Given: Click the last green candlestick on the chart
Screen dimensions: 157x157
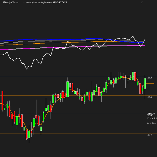Looking at the screenshot, I should 145,84.
